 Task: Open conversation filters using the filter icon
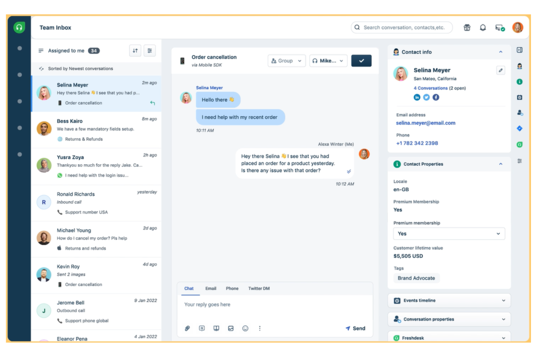150,51
